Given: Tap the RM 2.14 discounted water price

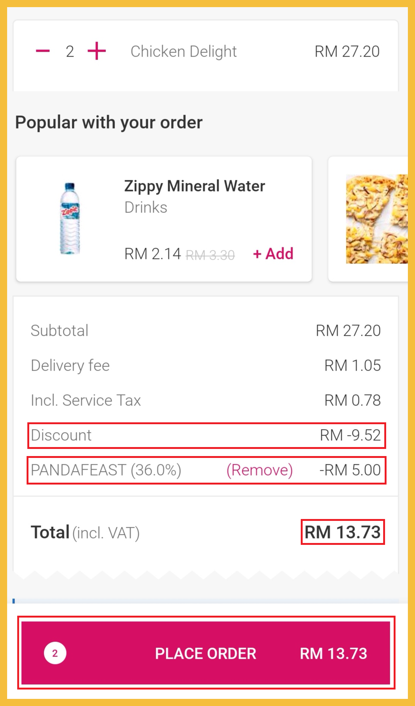Looking at the screenshot, I should click(x=152, y=254).
